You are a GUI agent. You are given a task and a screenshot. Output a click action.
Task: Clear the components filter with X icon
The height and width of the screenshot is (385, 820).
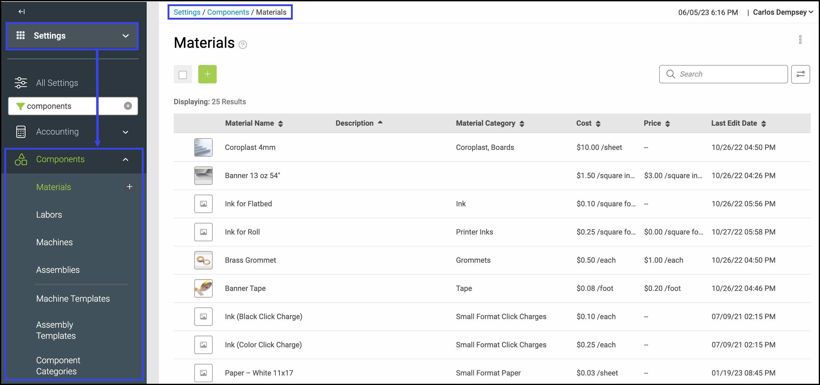pyautogui.click(x=128, y=106)
